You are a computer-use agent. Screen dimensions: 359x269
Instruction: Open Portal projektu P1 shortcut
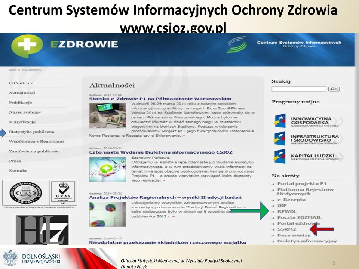coord(302,183)
